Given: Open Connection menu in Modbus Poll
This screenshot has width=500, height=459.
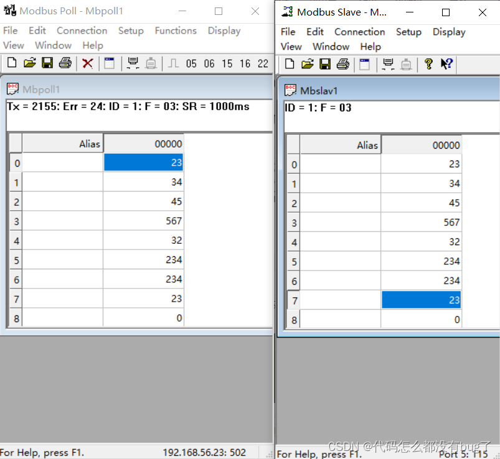Looking at the screenshot, I should (x=82, y=30).
